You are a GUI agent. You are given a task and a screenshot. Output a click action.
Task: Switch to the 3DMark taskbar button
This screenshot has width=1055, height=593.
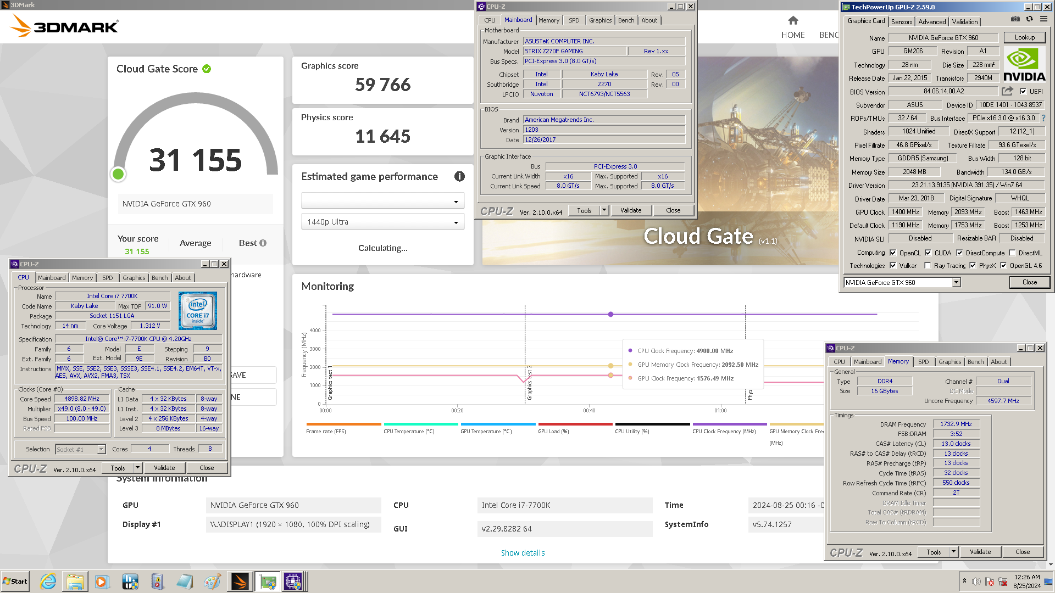[240, 581]
